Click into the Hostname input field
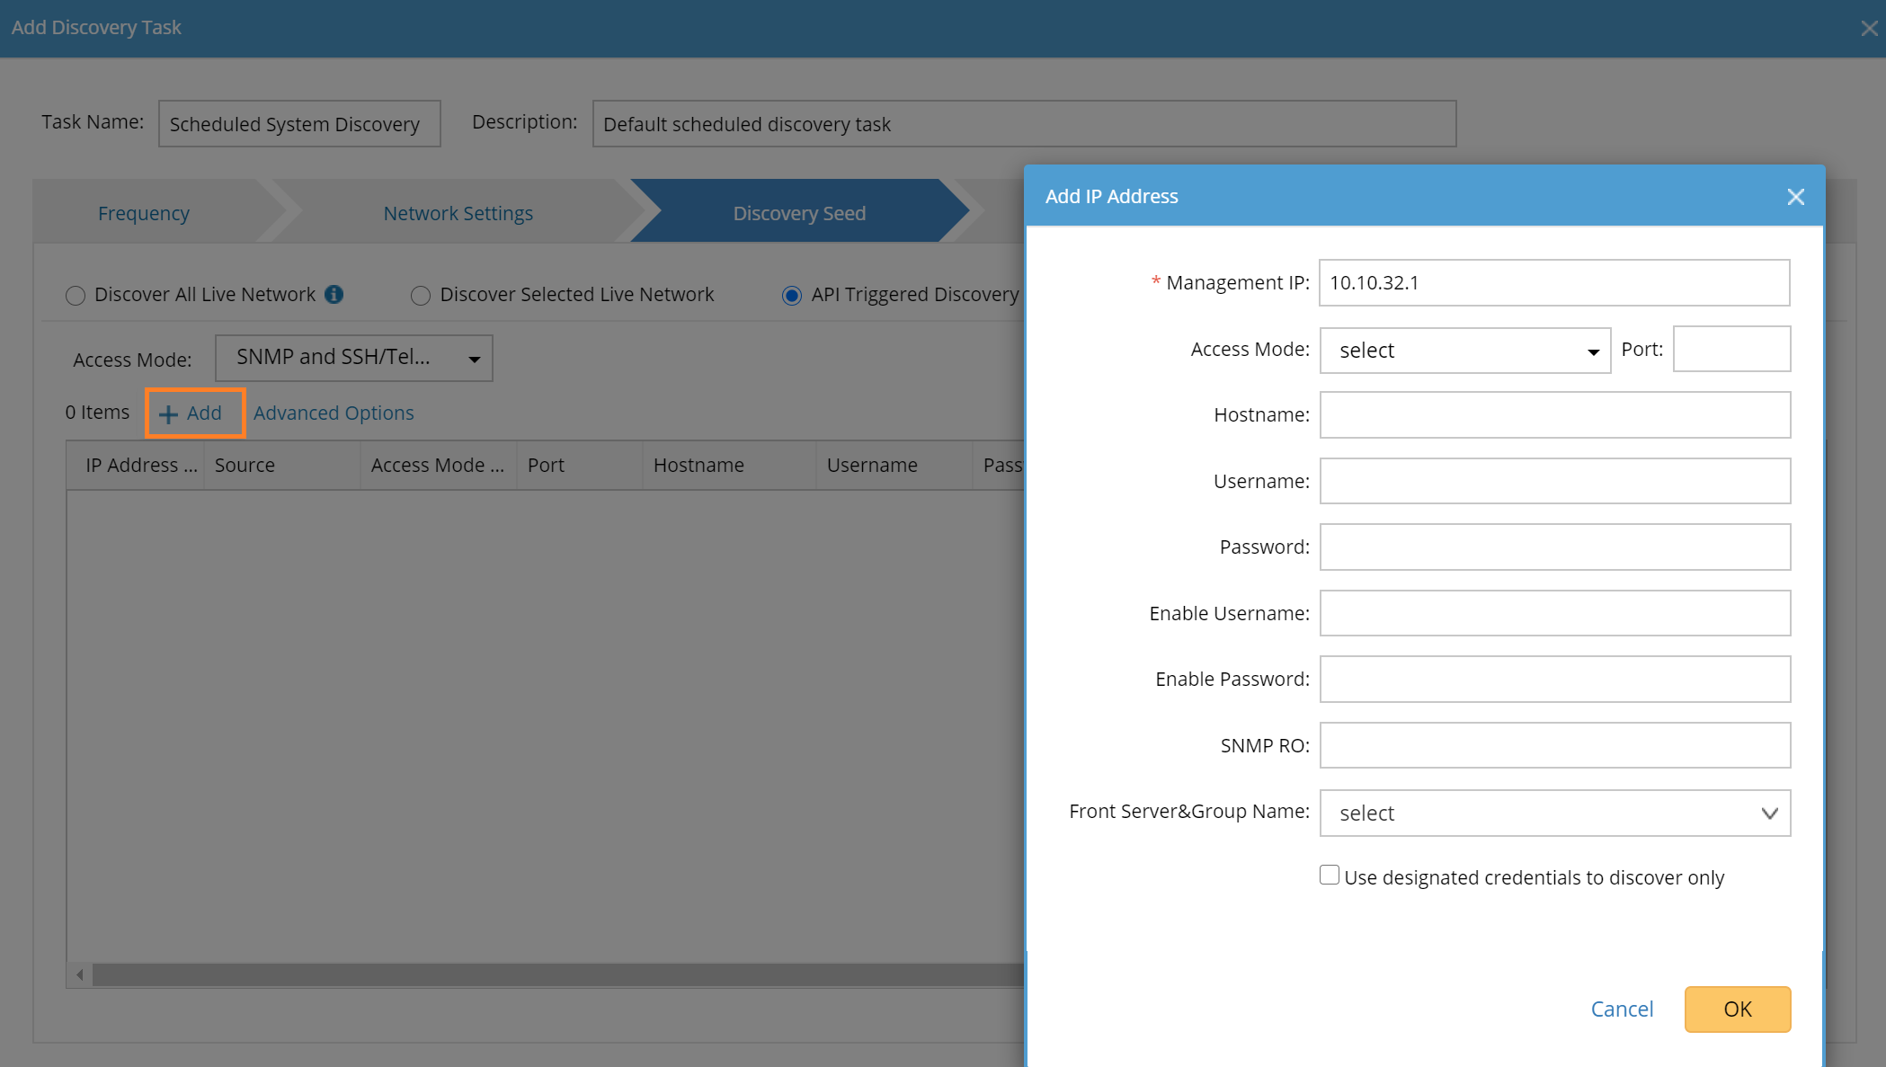 click(1554, 415)
